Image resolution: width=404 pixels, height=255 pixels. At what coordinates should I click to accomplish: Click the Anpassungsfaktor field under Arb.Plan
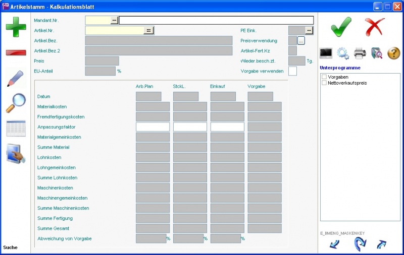click(x=153, y=127)
